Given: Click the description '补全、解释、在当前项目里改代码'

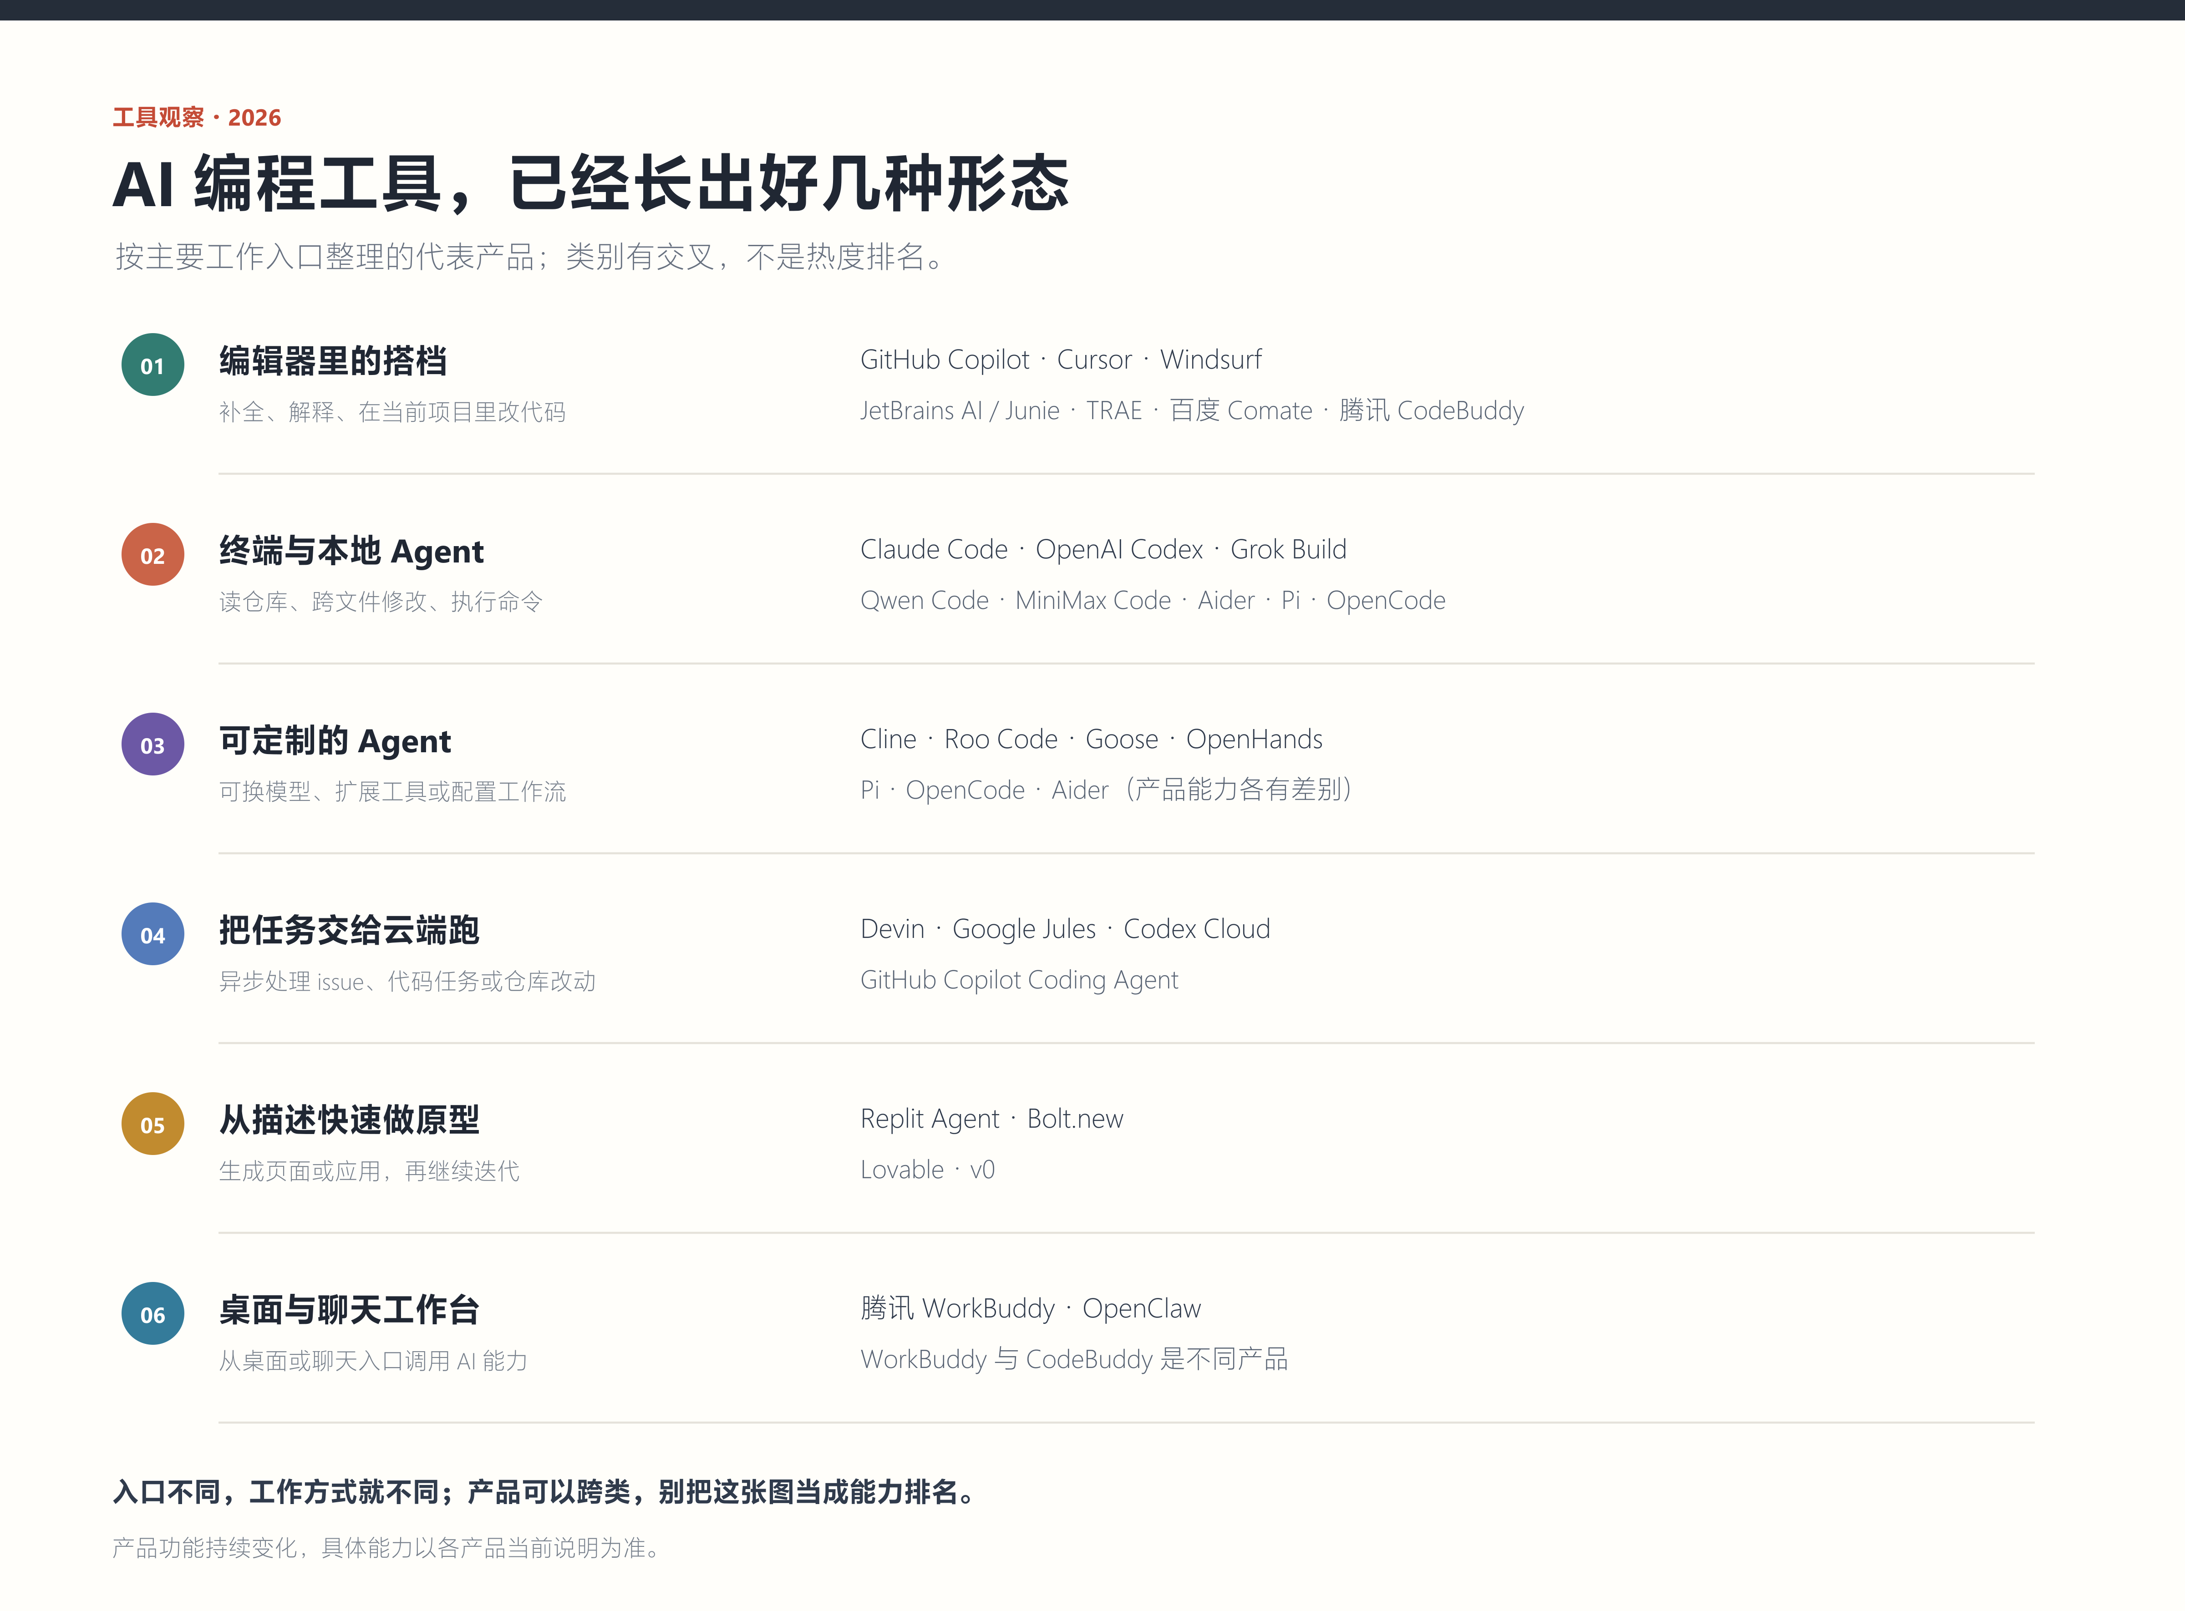Looking at the screenshot, I should pos(392,411).
